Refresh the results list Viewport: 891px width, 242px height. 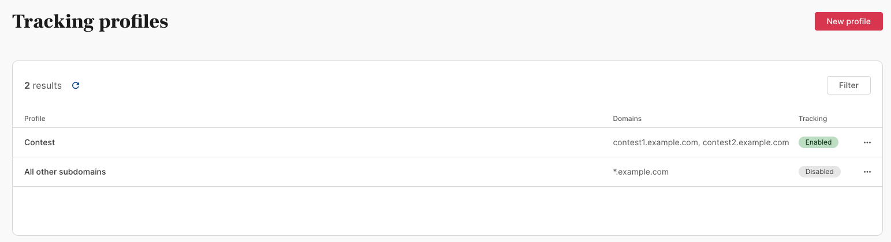tap(76, 85)
